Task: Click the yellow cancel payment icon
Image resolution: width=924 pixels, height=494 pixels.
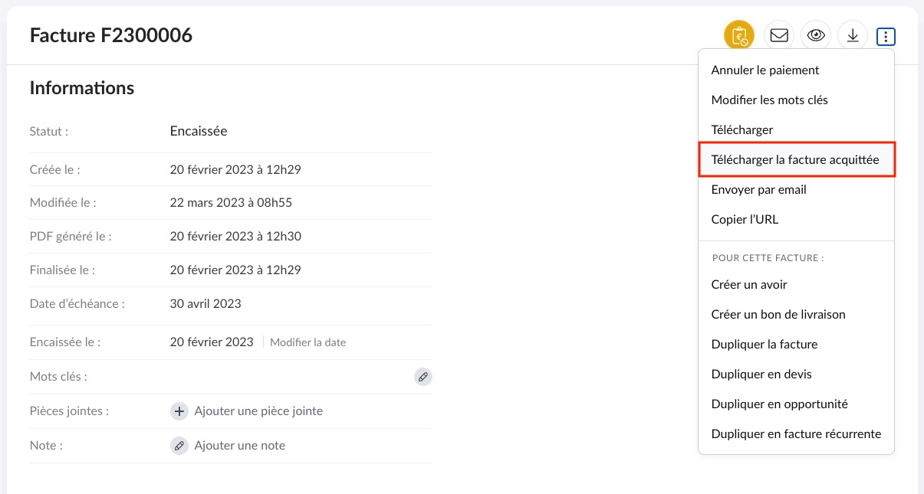Action: 739,35
